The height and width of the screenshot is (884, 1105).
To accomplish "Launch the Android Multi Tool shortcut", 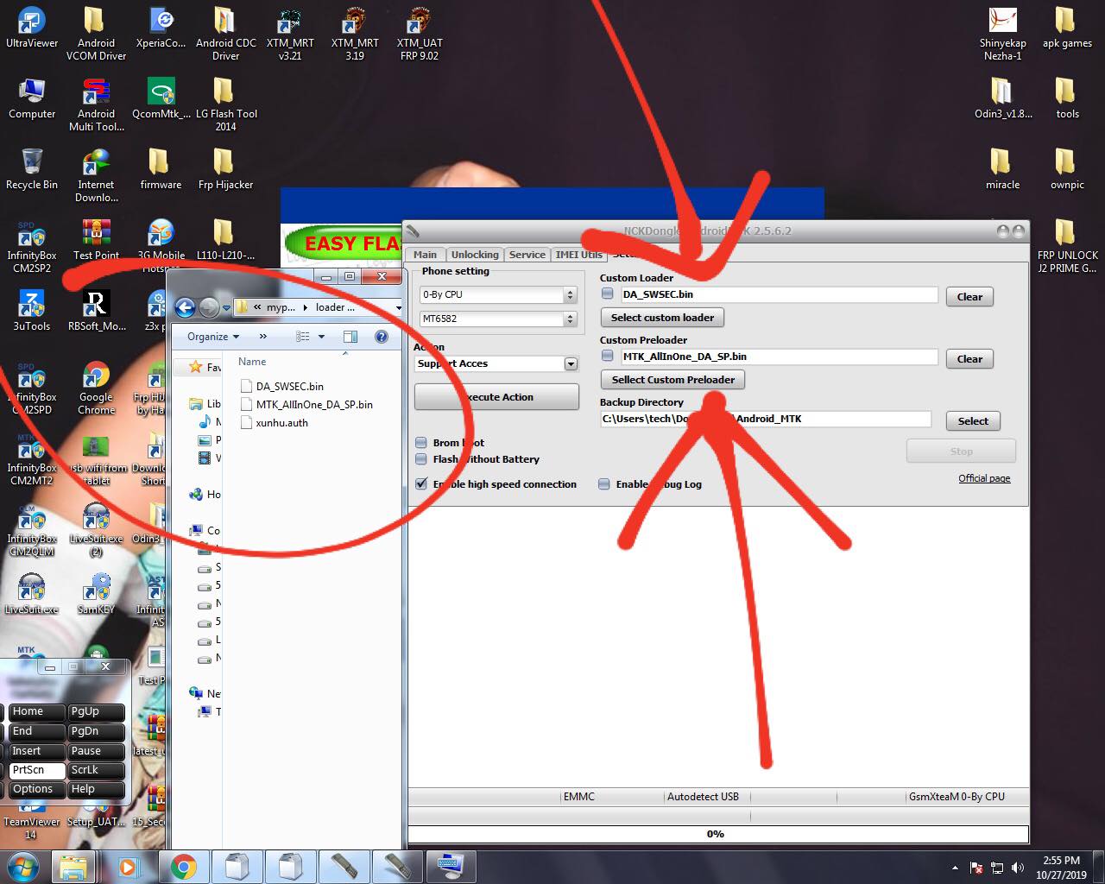I will pos(96,105).
